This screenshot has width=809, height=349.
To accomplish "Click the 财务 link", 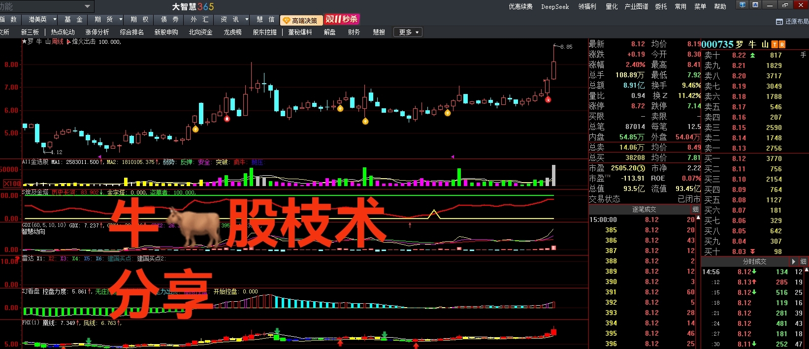I will (354, 32).
